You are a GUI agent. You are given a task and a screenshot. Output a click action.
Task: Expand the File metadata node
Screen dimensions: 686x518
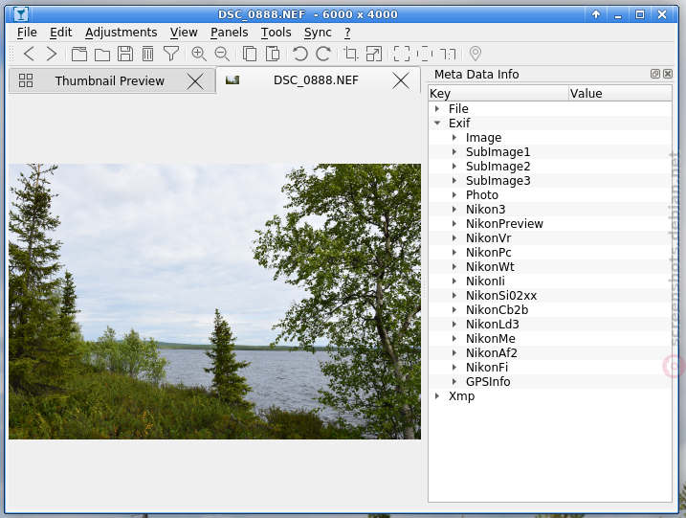[437, 108]
